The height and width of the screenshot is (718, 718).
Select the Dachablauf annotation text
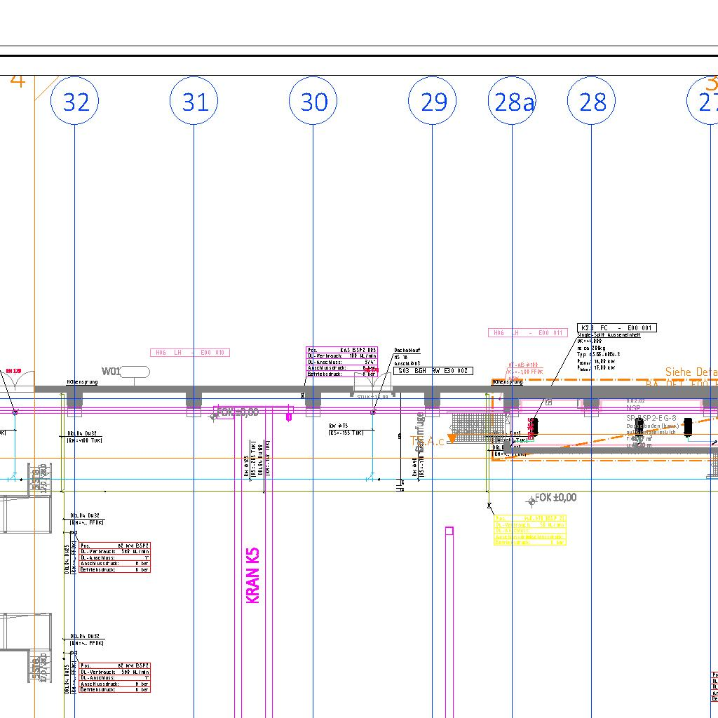[407, 350]
